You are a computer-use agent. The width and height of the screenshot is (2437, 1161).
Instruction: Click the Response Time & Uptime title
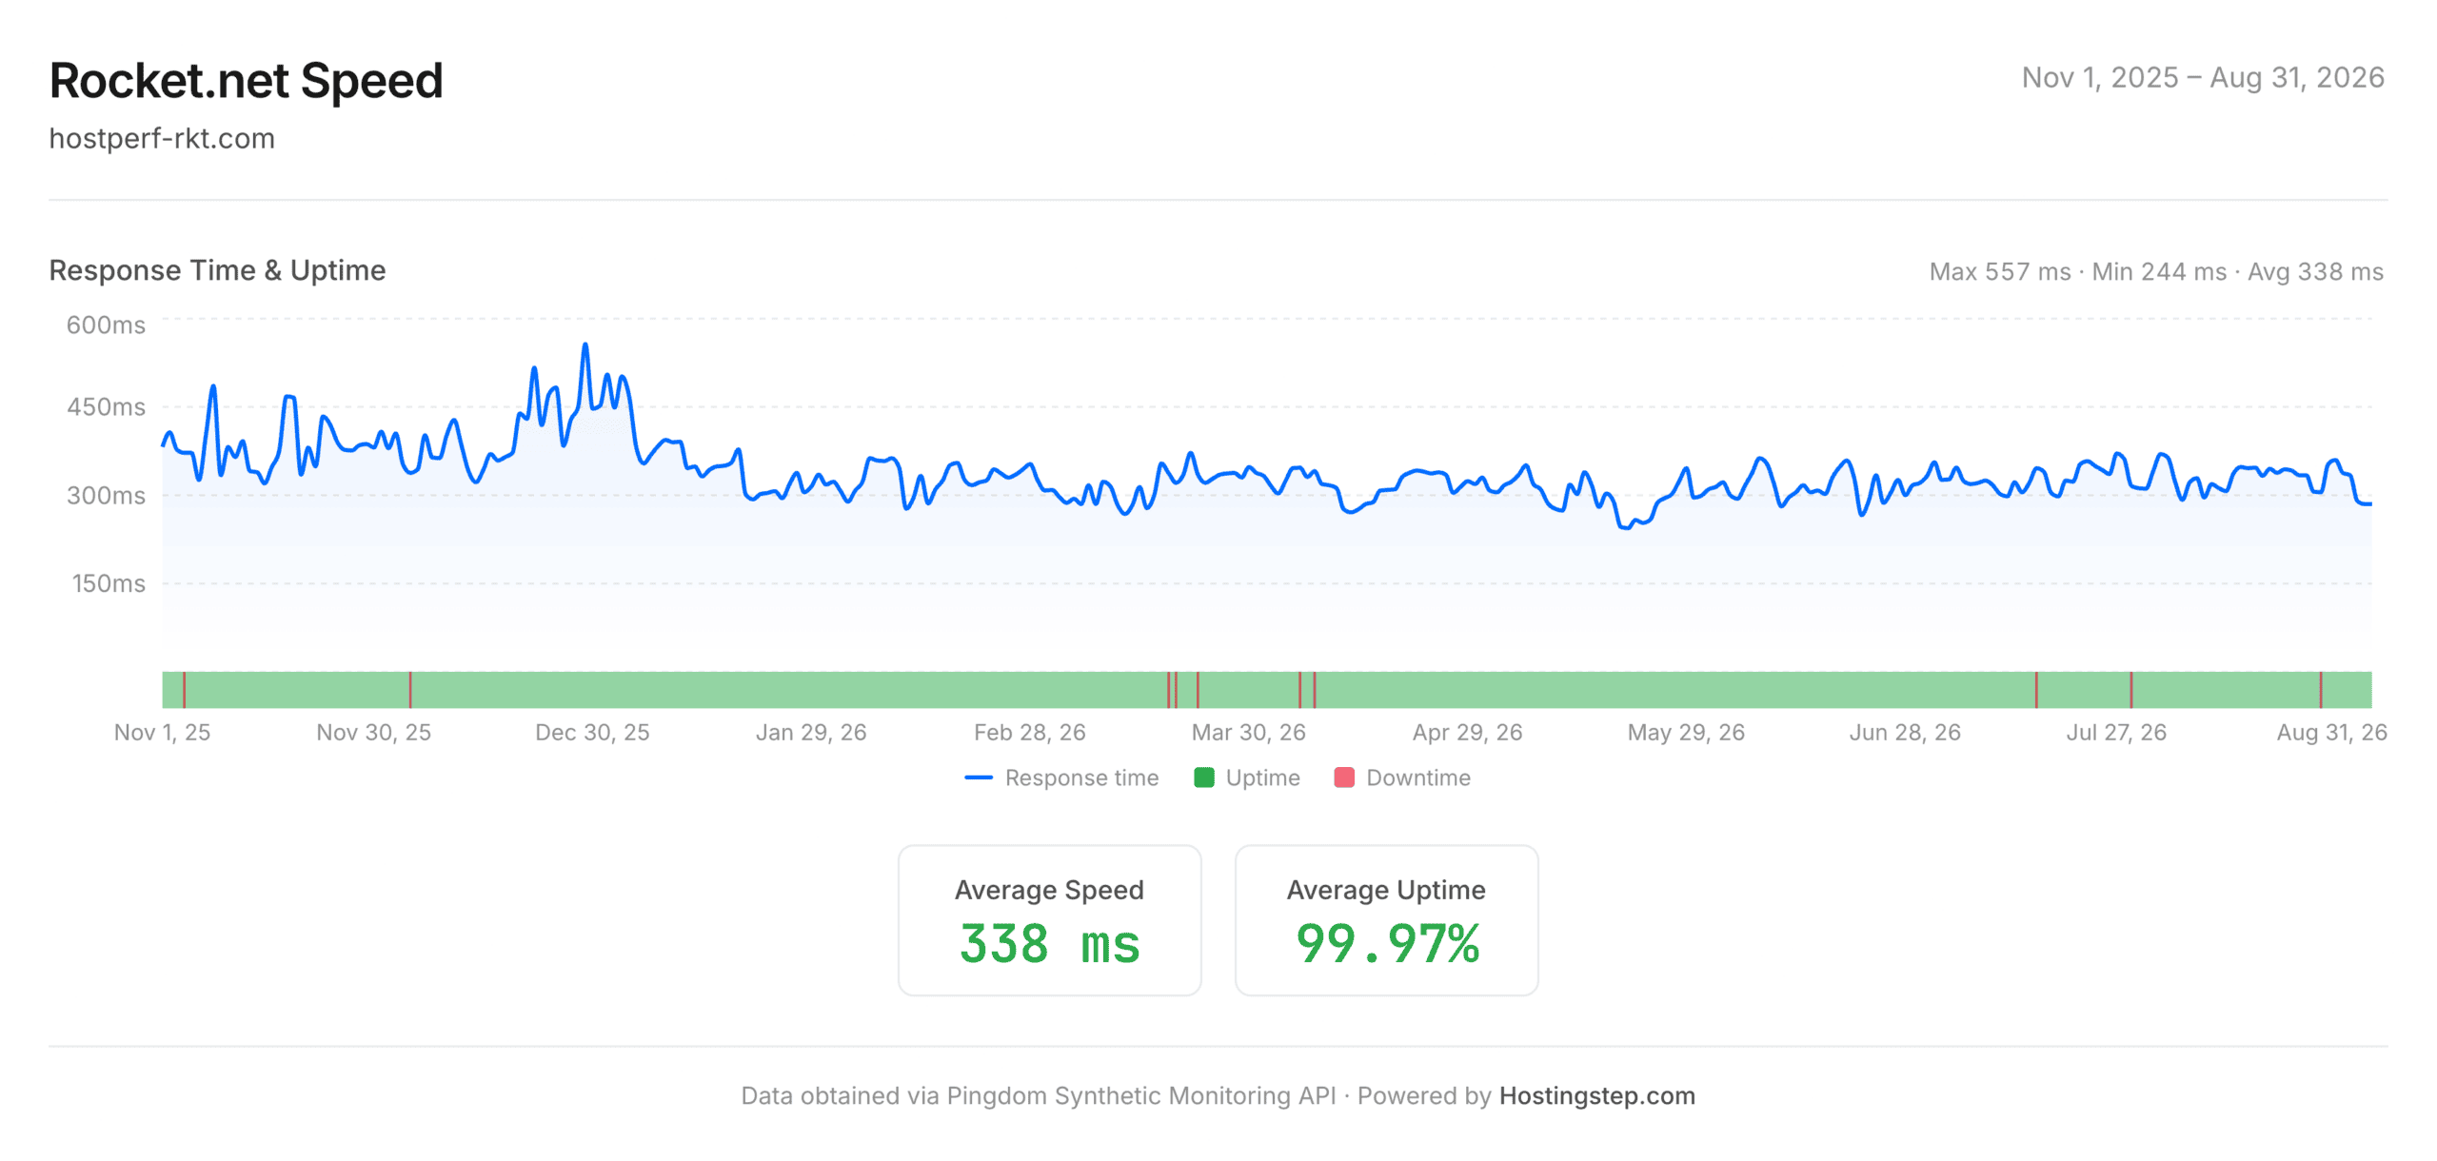217,271
